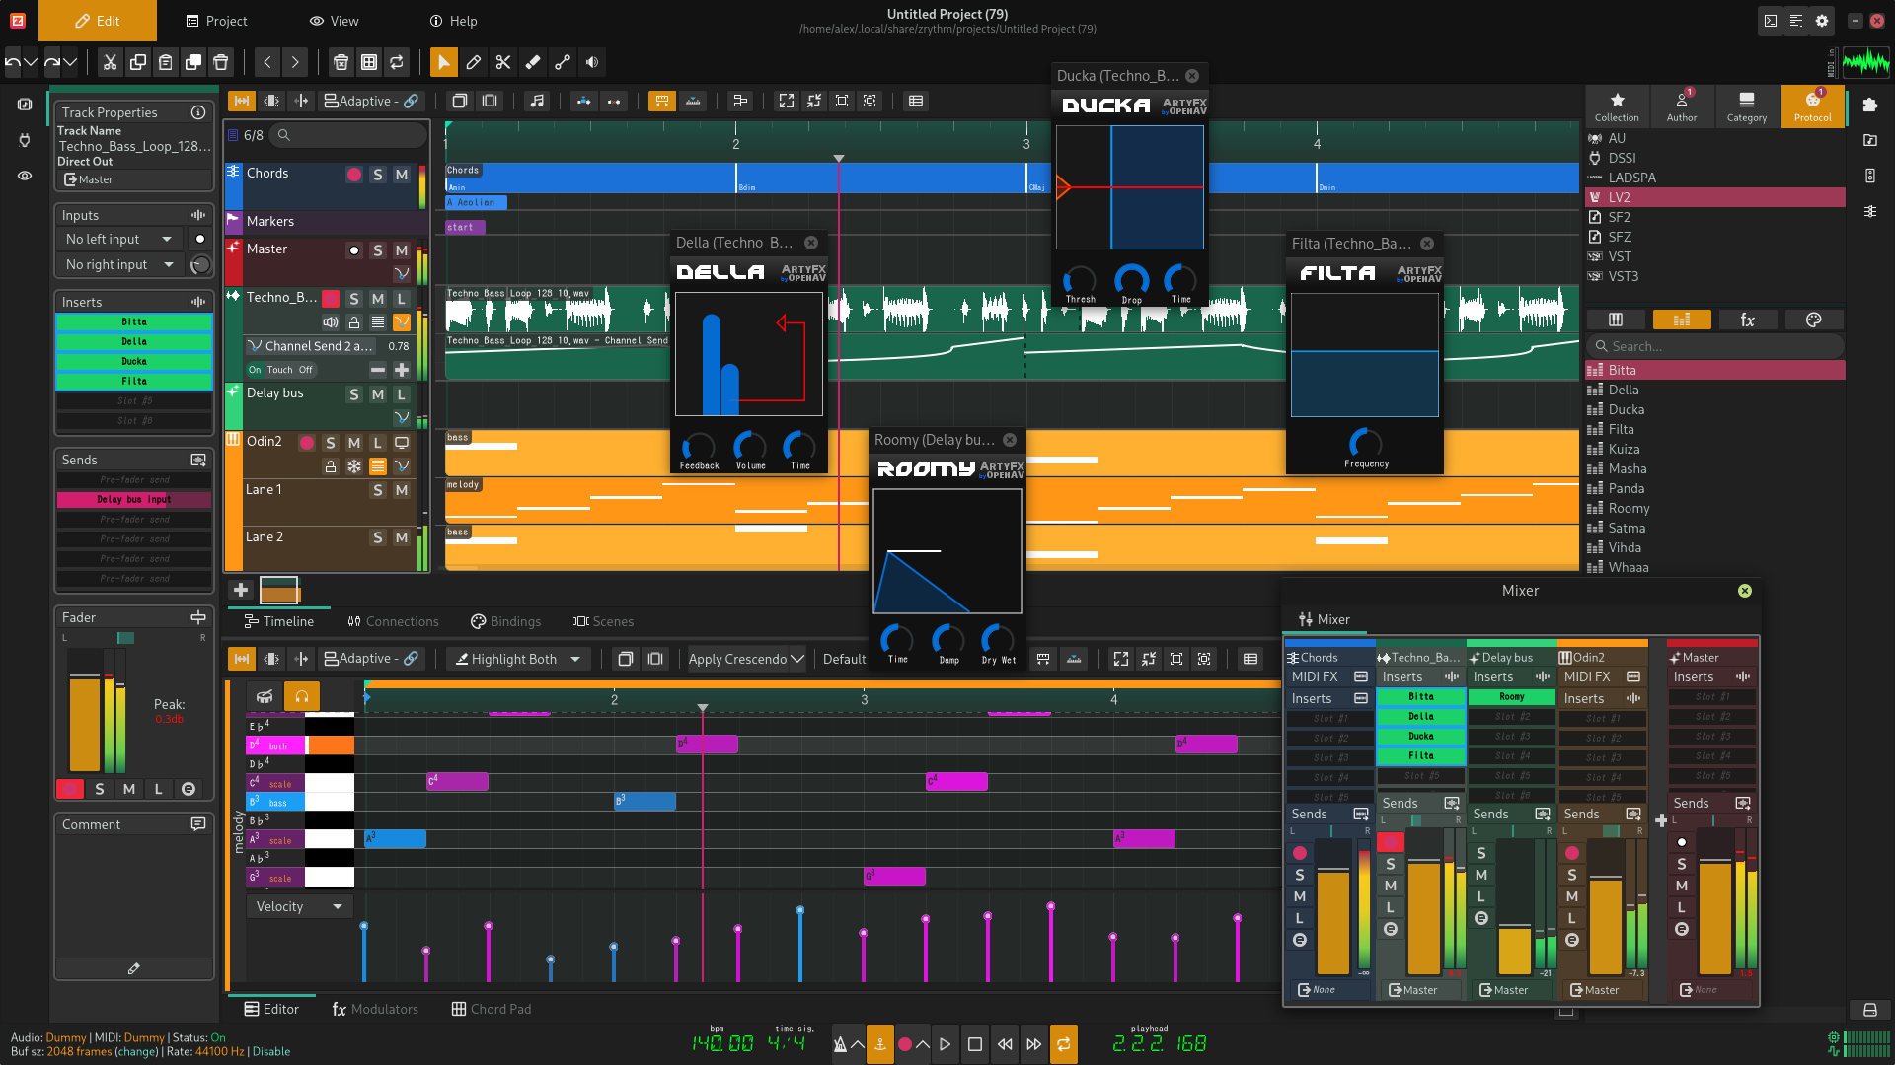Click the undo arrow icon

click(x=13, y=62)
